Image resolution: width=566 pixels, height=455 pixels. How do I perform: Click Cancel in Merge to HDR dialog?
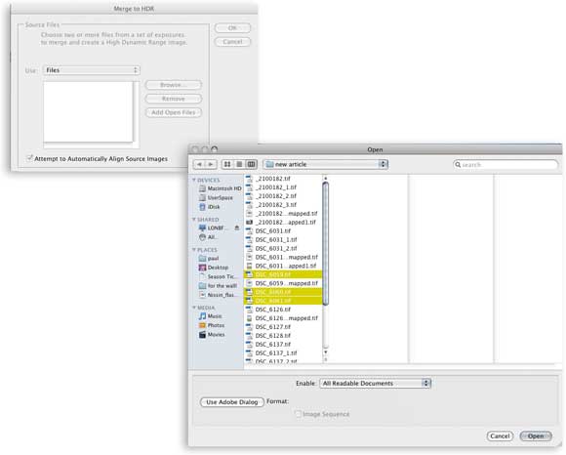click(x=232, y=42)
